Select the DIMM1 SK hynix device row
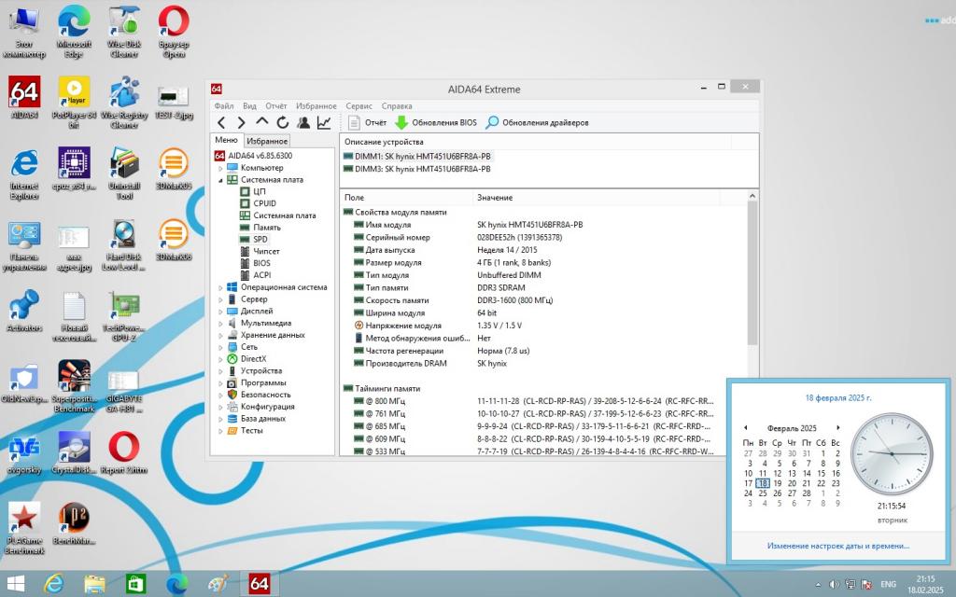 click(x=417, y=156)
